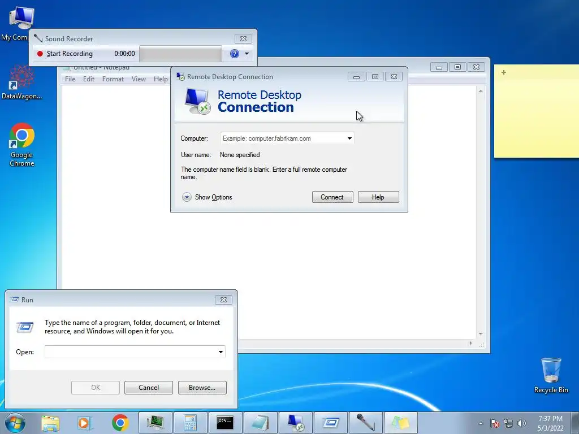Expand Show Options in Remote Desktop Connection
This screenshot has width=579, height=434.
point(207,197)
